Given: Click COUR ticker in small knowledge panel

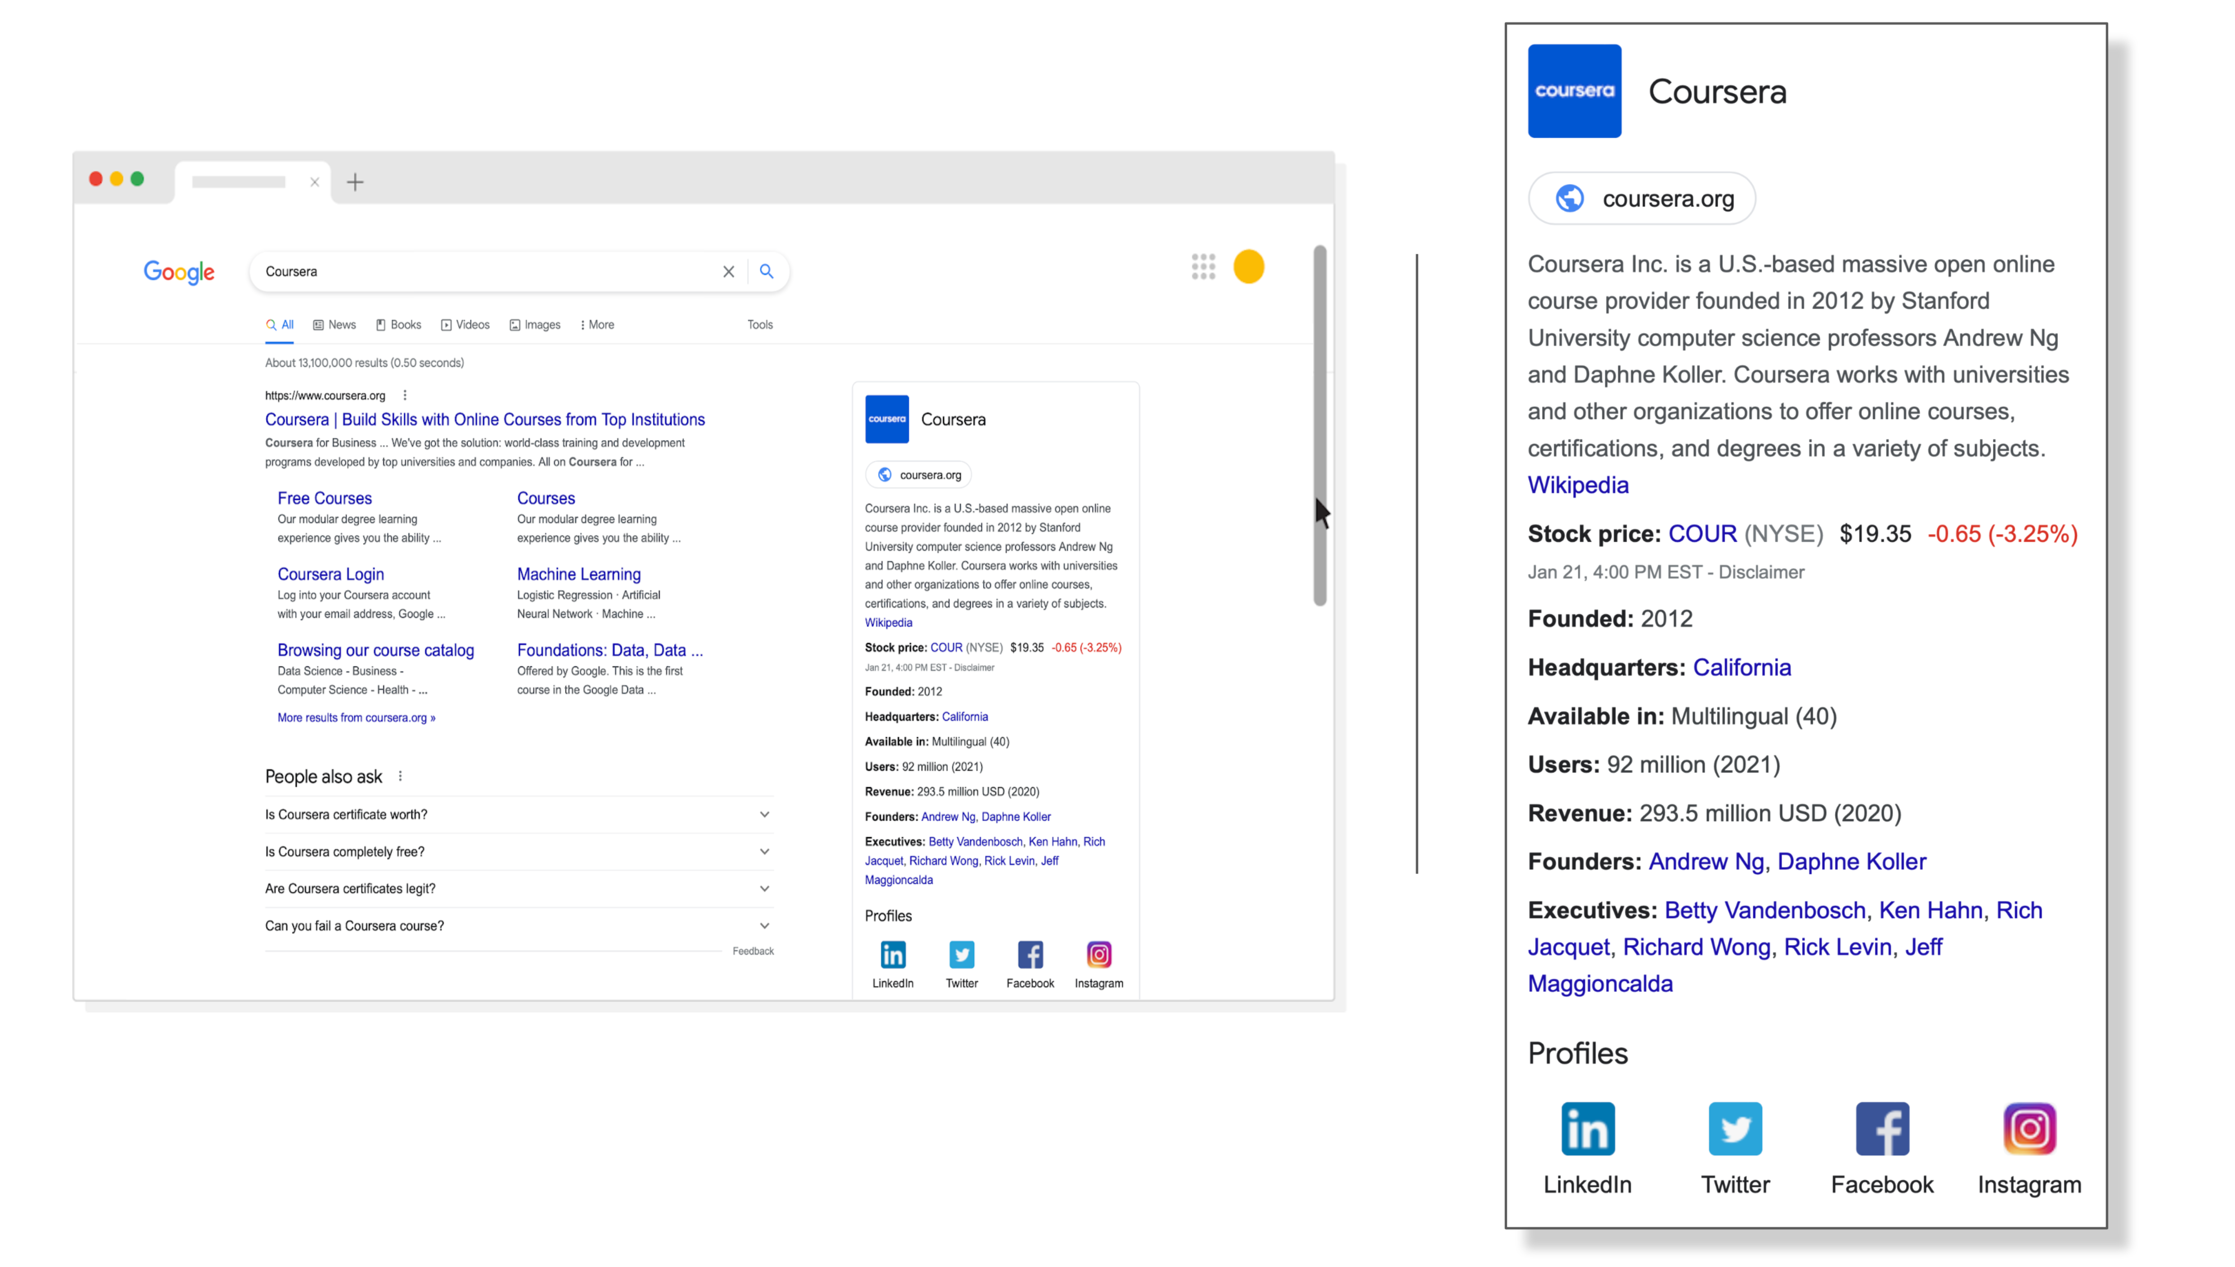Looking at the screenshot, I should 946,648.
